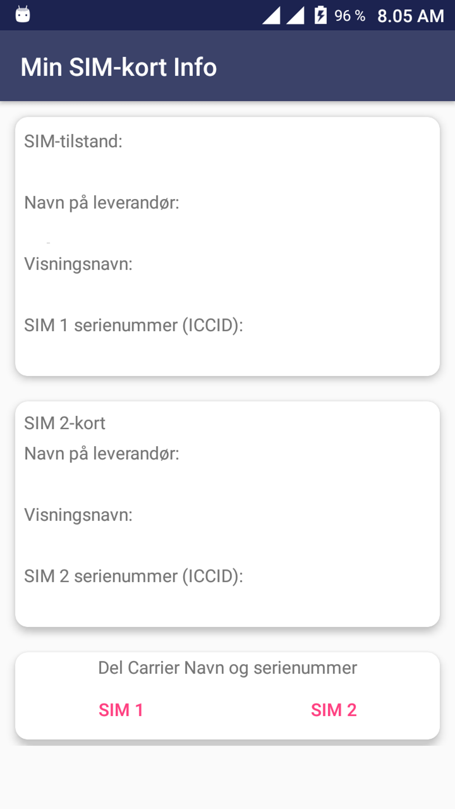Select the SIM-tilstand label
The height and width of the screenshot is (809, 455).
[73, 141]
